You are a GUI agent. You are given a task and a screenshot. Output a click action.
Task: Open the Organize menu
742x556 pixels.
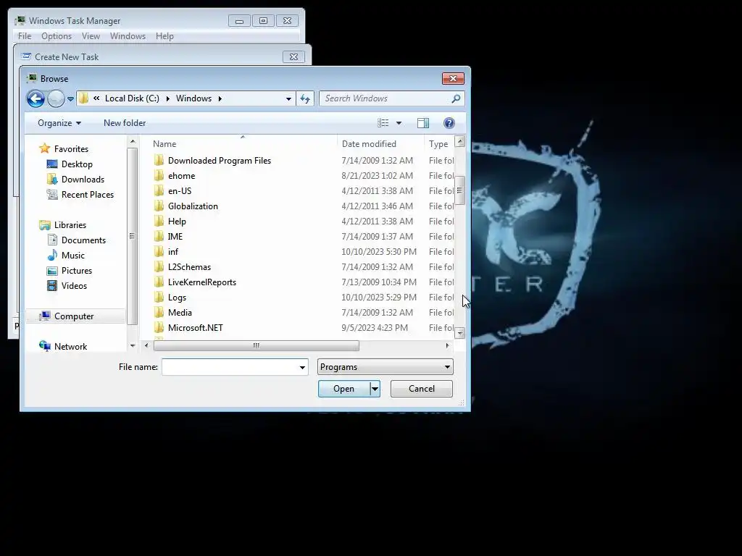[59, 123]
